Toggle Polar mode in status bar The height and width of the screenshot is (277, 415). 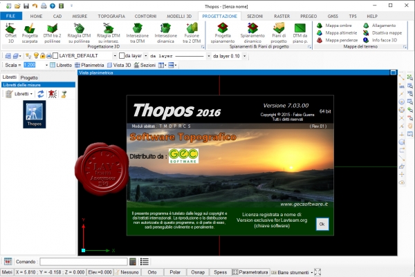175,272
